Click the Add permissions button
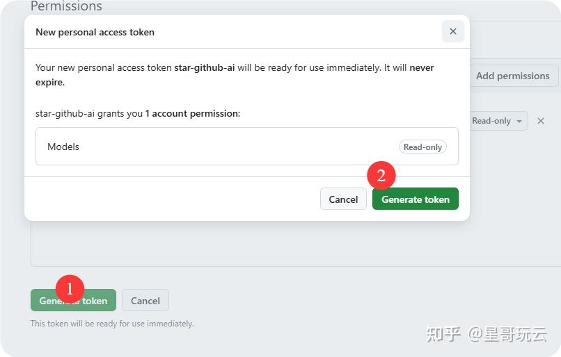 pyautogui.click(x=512, y=76)
